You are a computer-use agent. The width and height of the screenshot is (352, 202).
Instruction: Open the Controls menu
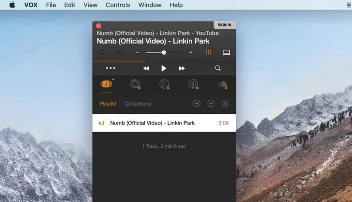pyautogui.click(x=118, y=5)
